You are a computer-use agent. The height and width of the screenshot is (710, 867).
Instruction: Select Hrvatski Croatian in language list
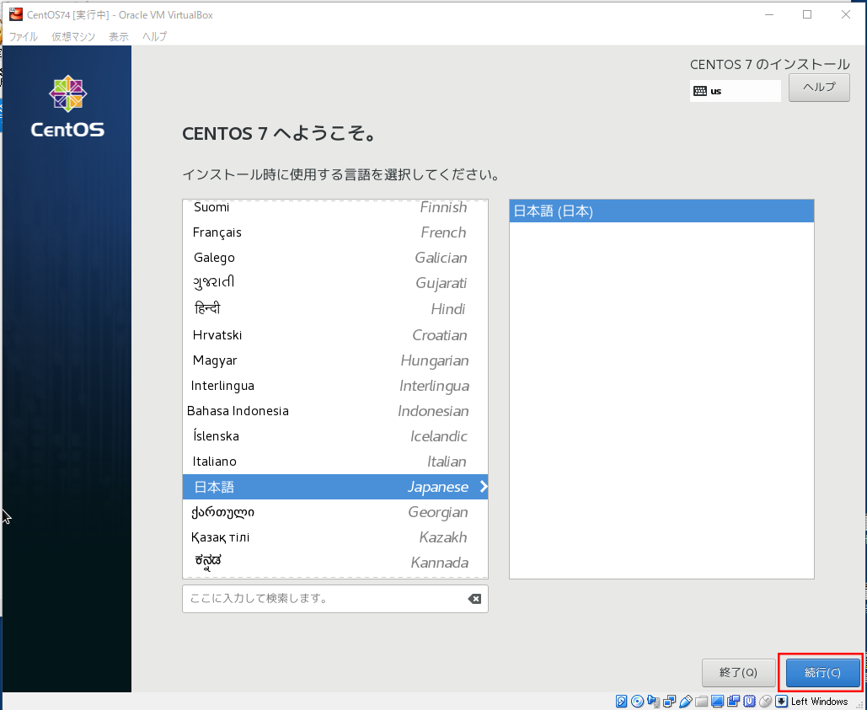335,335
